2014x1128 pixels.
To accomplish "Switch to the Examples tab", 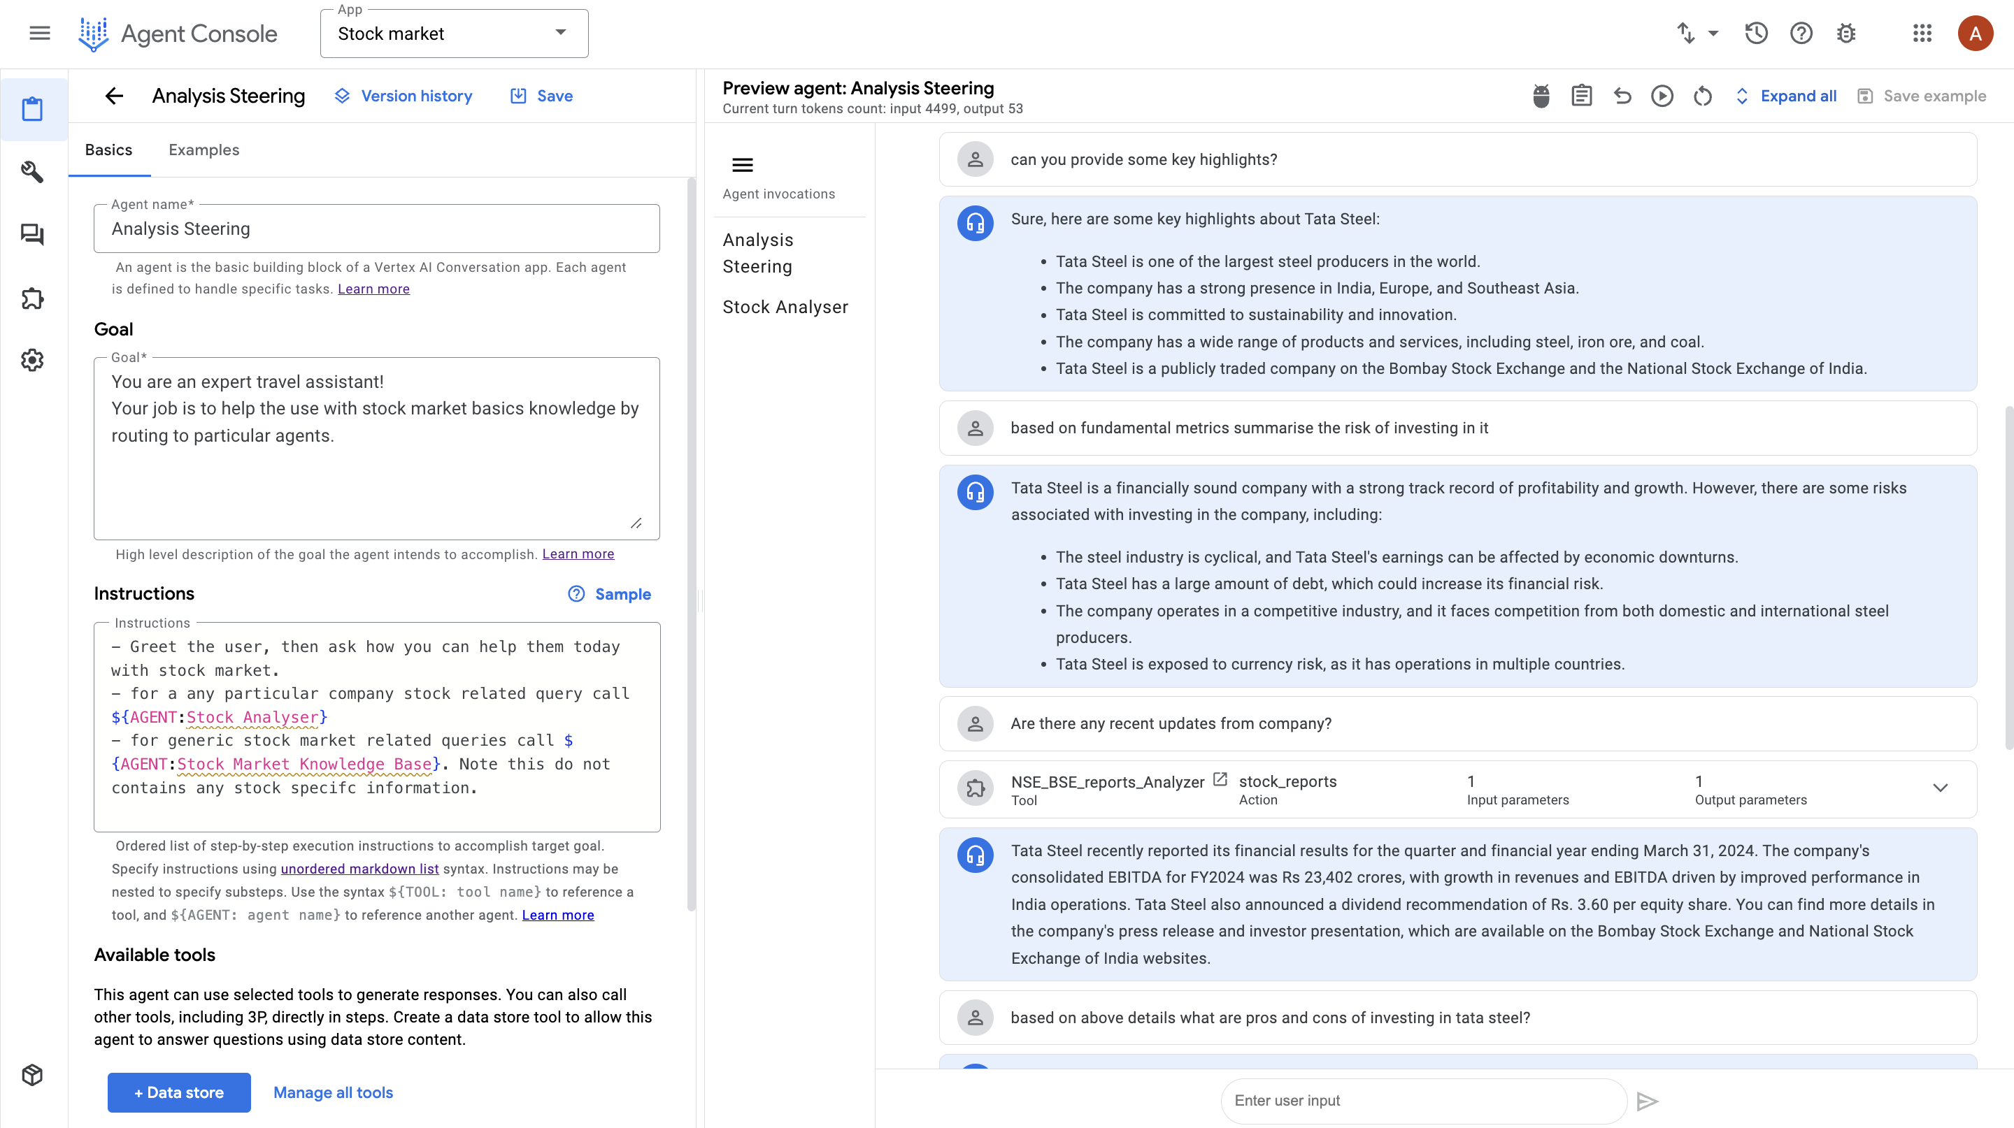I will tap(203, 150).
